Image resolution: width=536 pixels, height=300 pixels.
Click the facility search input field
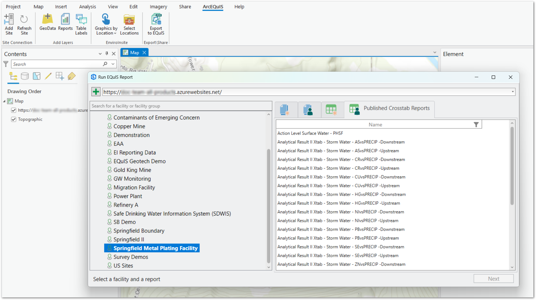(181, 106)
